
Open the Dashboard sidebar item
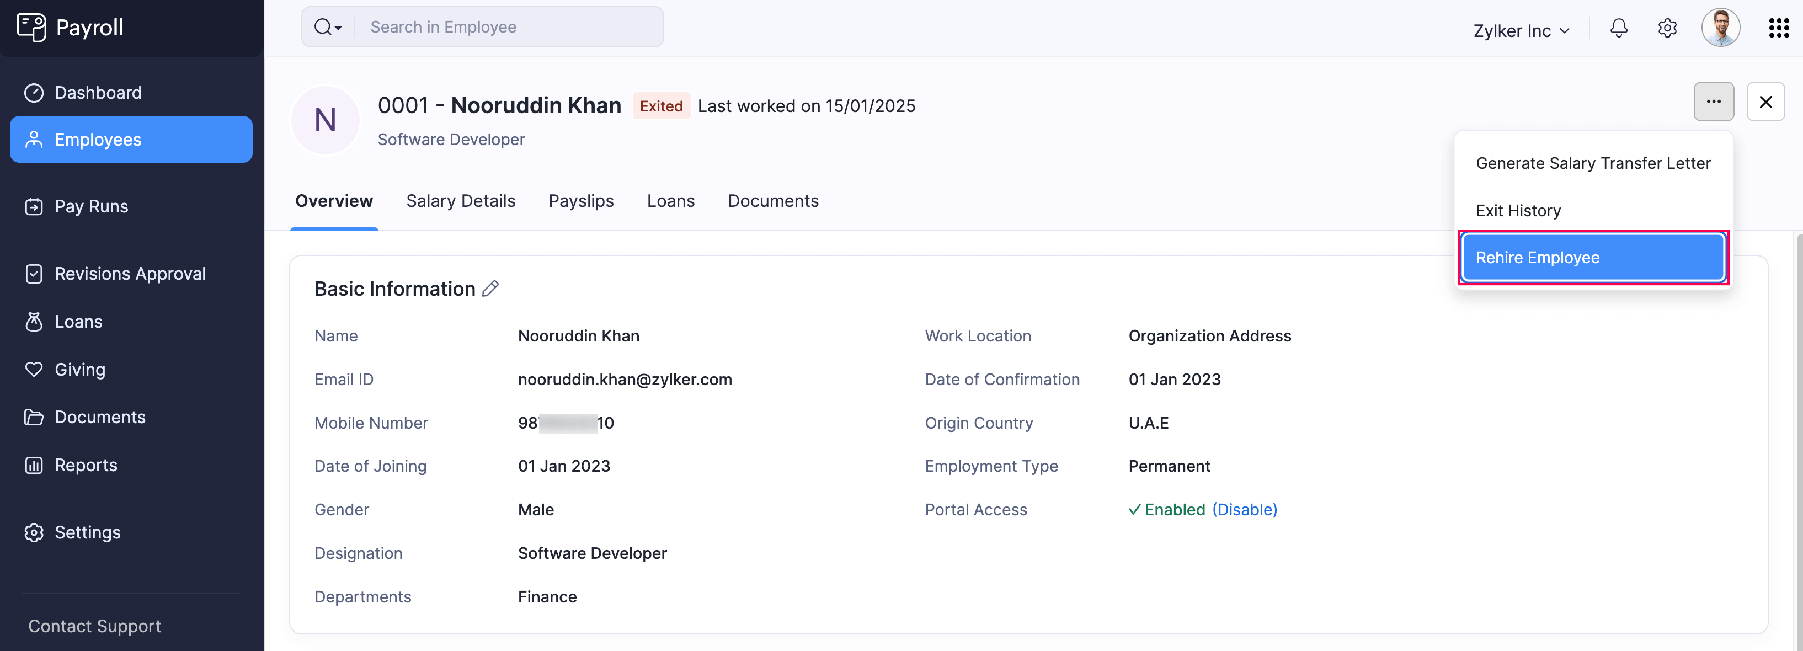pos(98,92)
